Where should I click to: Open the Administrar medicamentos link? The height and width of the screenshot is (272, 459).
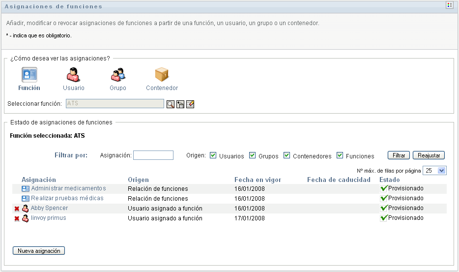(68, 188)
